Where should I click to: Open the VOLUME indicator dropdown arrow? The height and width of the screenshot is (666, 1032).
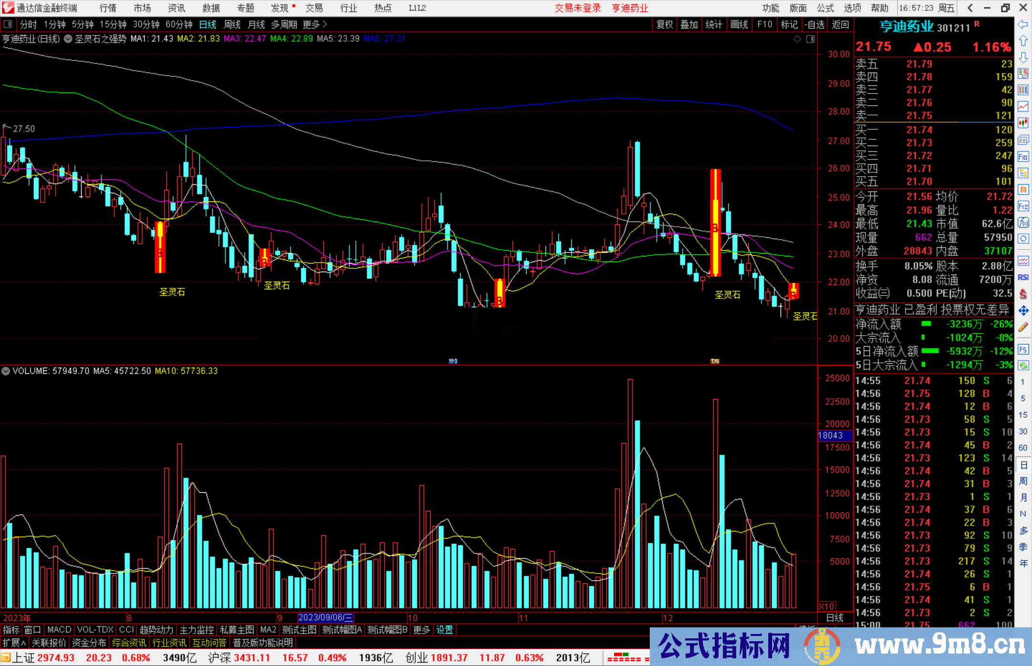click(x=6, y=371)
